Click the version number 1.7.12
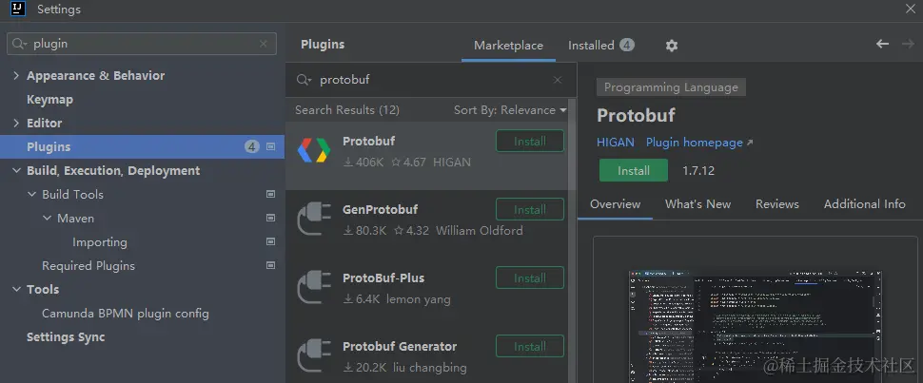This screenshot has width=923, height=383. pos(698,171)
